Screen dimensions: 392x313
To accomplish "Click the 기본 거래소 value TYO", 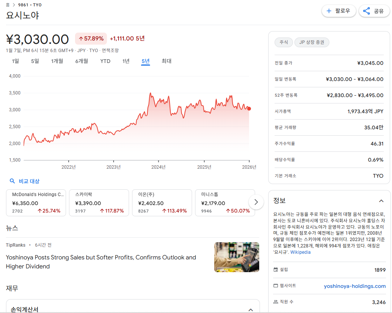I will click(378, 176).
